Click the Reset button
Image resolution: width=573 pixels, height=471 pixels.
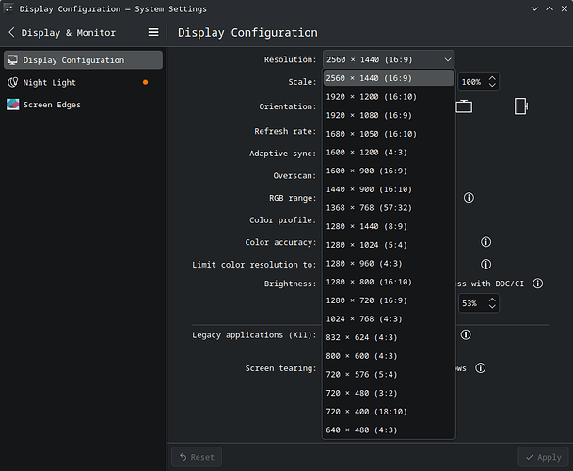pos(196,457)
